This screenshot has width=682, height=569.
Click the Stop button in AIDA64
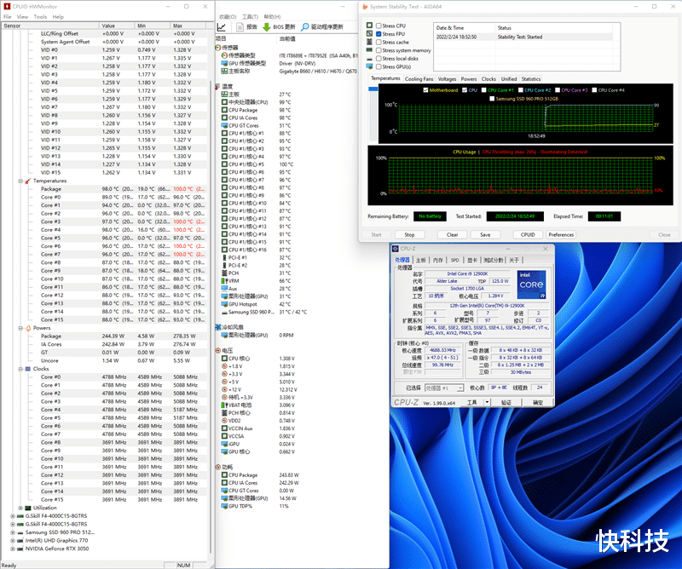click(409, 234)
